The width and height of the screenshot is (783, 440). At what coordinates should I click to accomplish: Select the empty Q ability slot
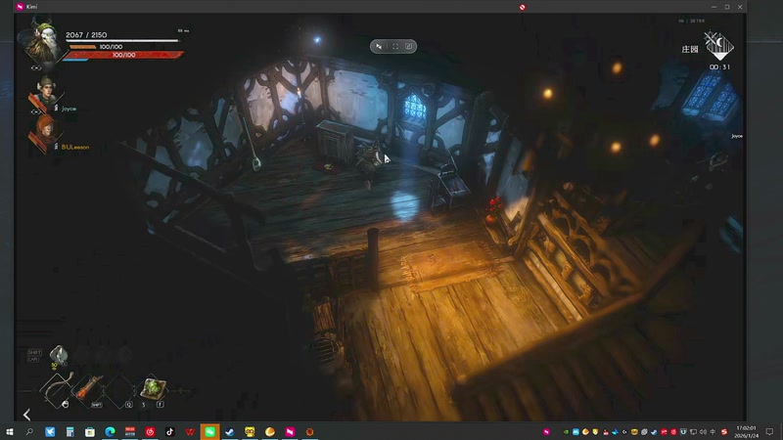point(119,389)
